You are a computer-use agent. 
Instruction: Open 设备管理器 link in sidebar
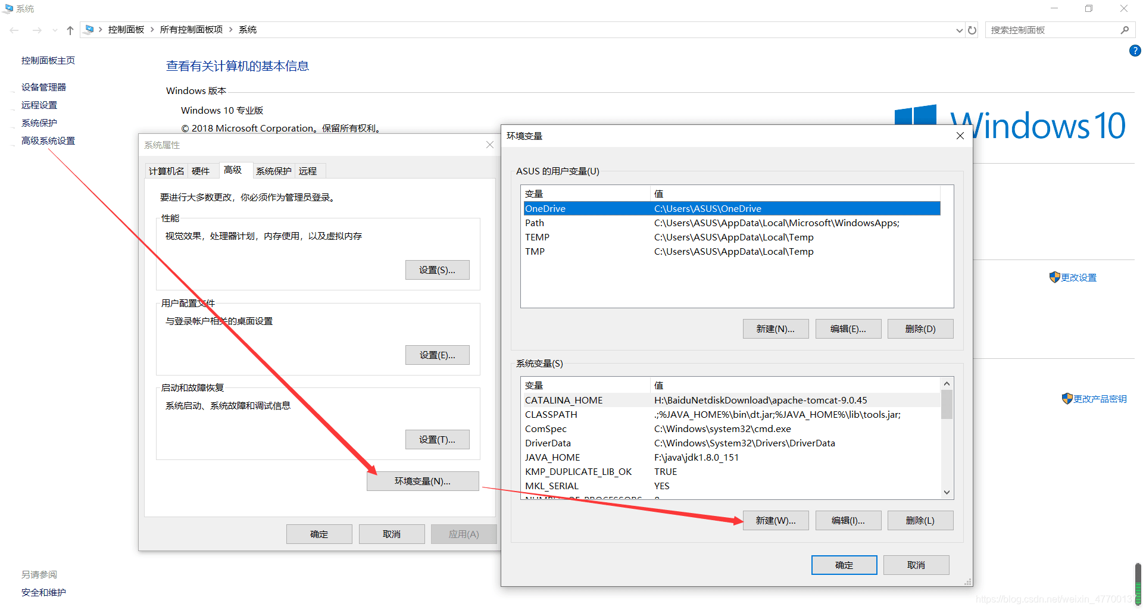pyautogui.click(x=43, y=87)
